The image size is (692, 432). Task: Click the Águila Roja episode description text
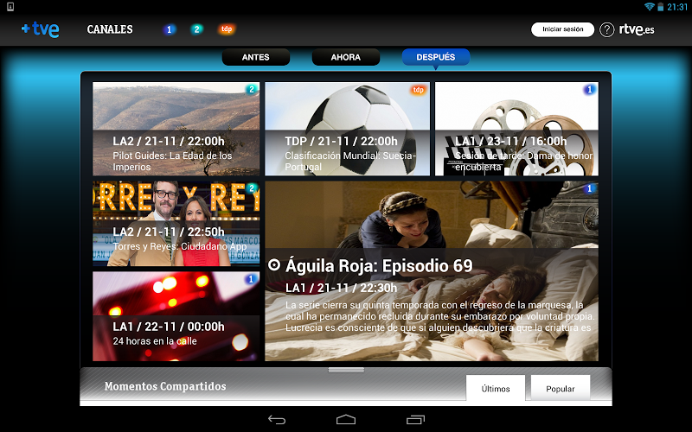coord(439,316)
